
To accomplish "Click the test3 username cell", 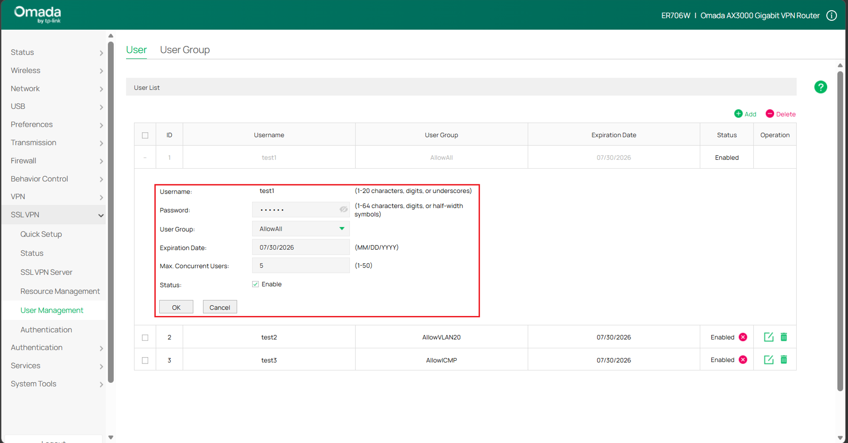I will (269, 360).
